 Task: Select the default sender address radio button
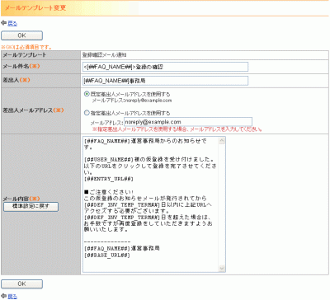87,94
